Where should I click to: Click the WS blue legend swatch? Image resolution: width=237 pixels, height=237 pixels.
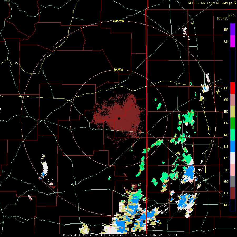[x=233, y=146]
